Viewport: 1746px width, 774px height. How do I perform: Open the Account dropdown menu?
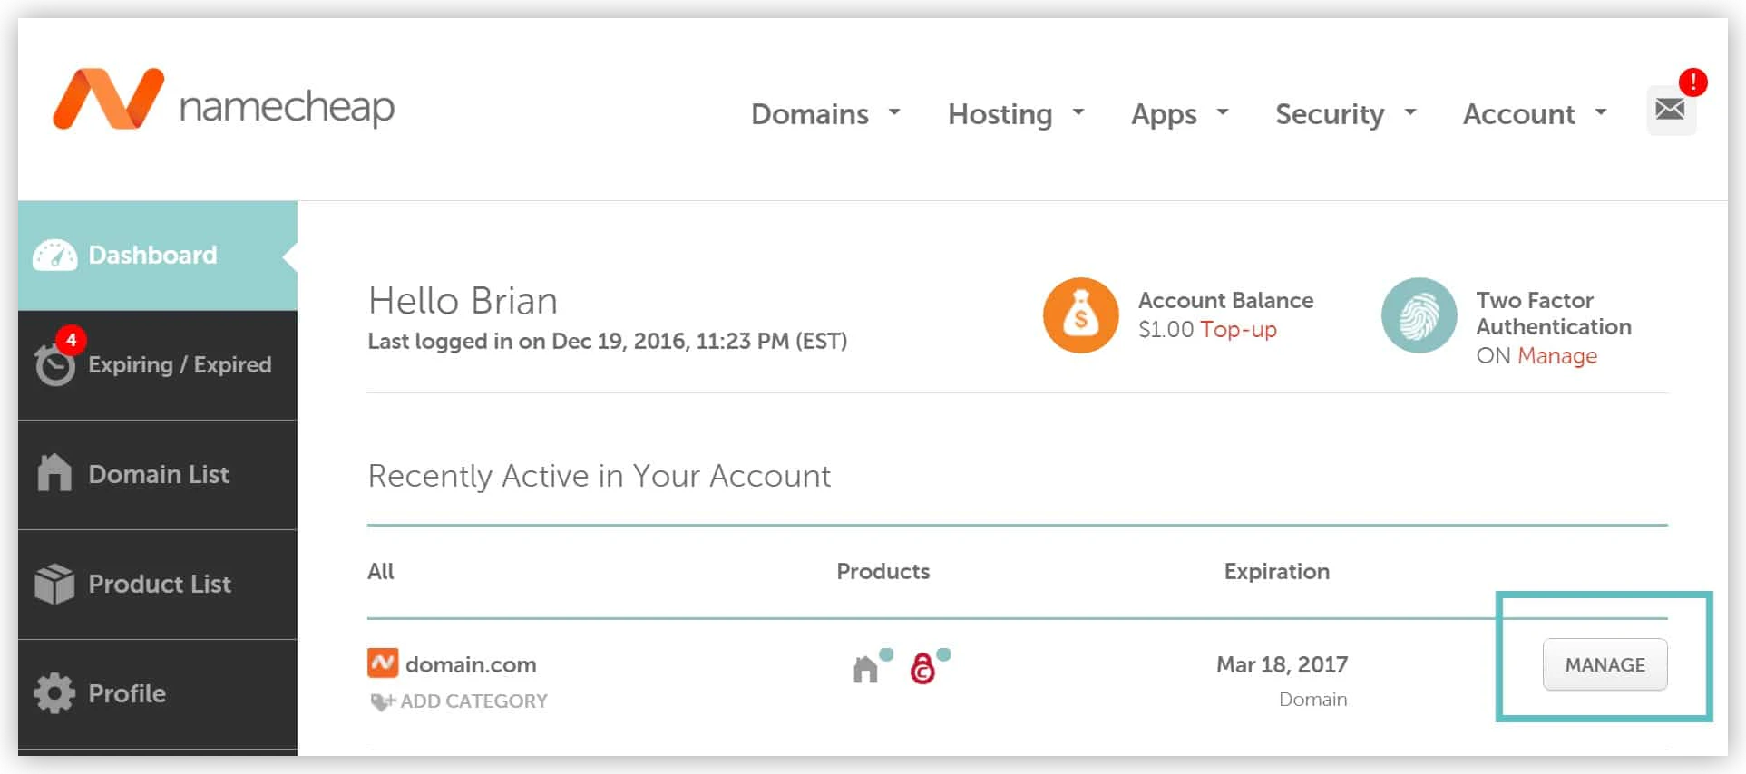tap(1535, 114)
